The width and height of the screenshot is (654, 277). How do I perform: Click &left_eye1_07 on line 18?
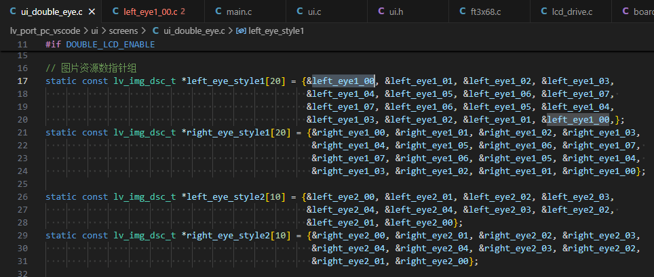(575, 93)
